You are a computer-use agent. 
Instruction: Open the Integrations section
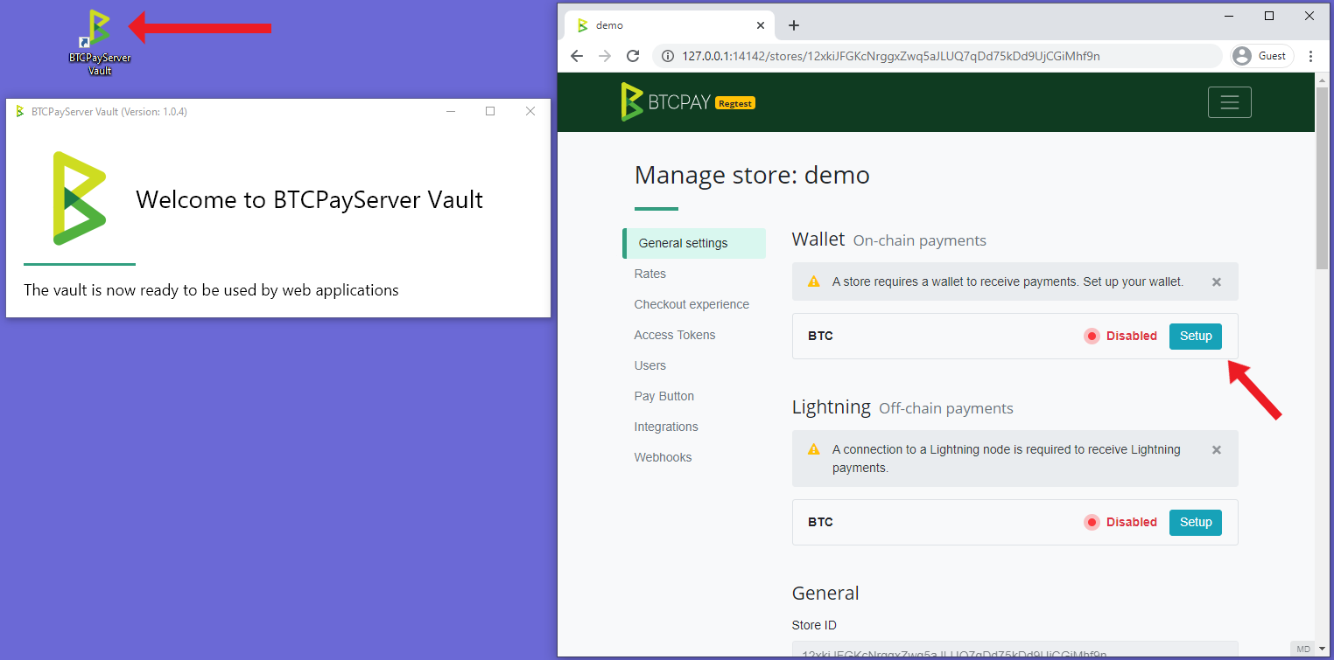click(x=666, y=427)
